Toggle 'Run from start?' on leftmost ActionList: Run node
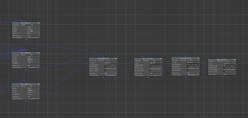 pyautogui.click(x=105, y=67)
